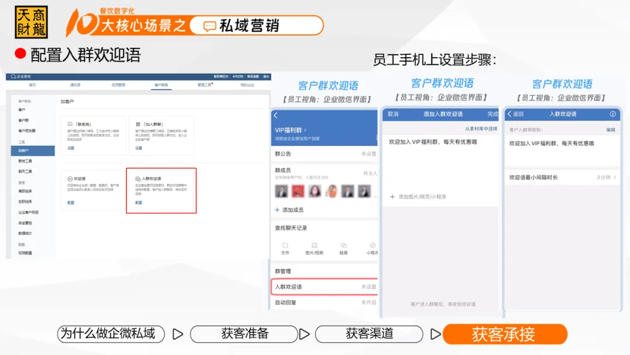Open 管理工具 tab in admin console
The height and width of the screenshot is (355, 630).
tap(204, 85)
